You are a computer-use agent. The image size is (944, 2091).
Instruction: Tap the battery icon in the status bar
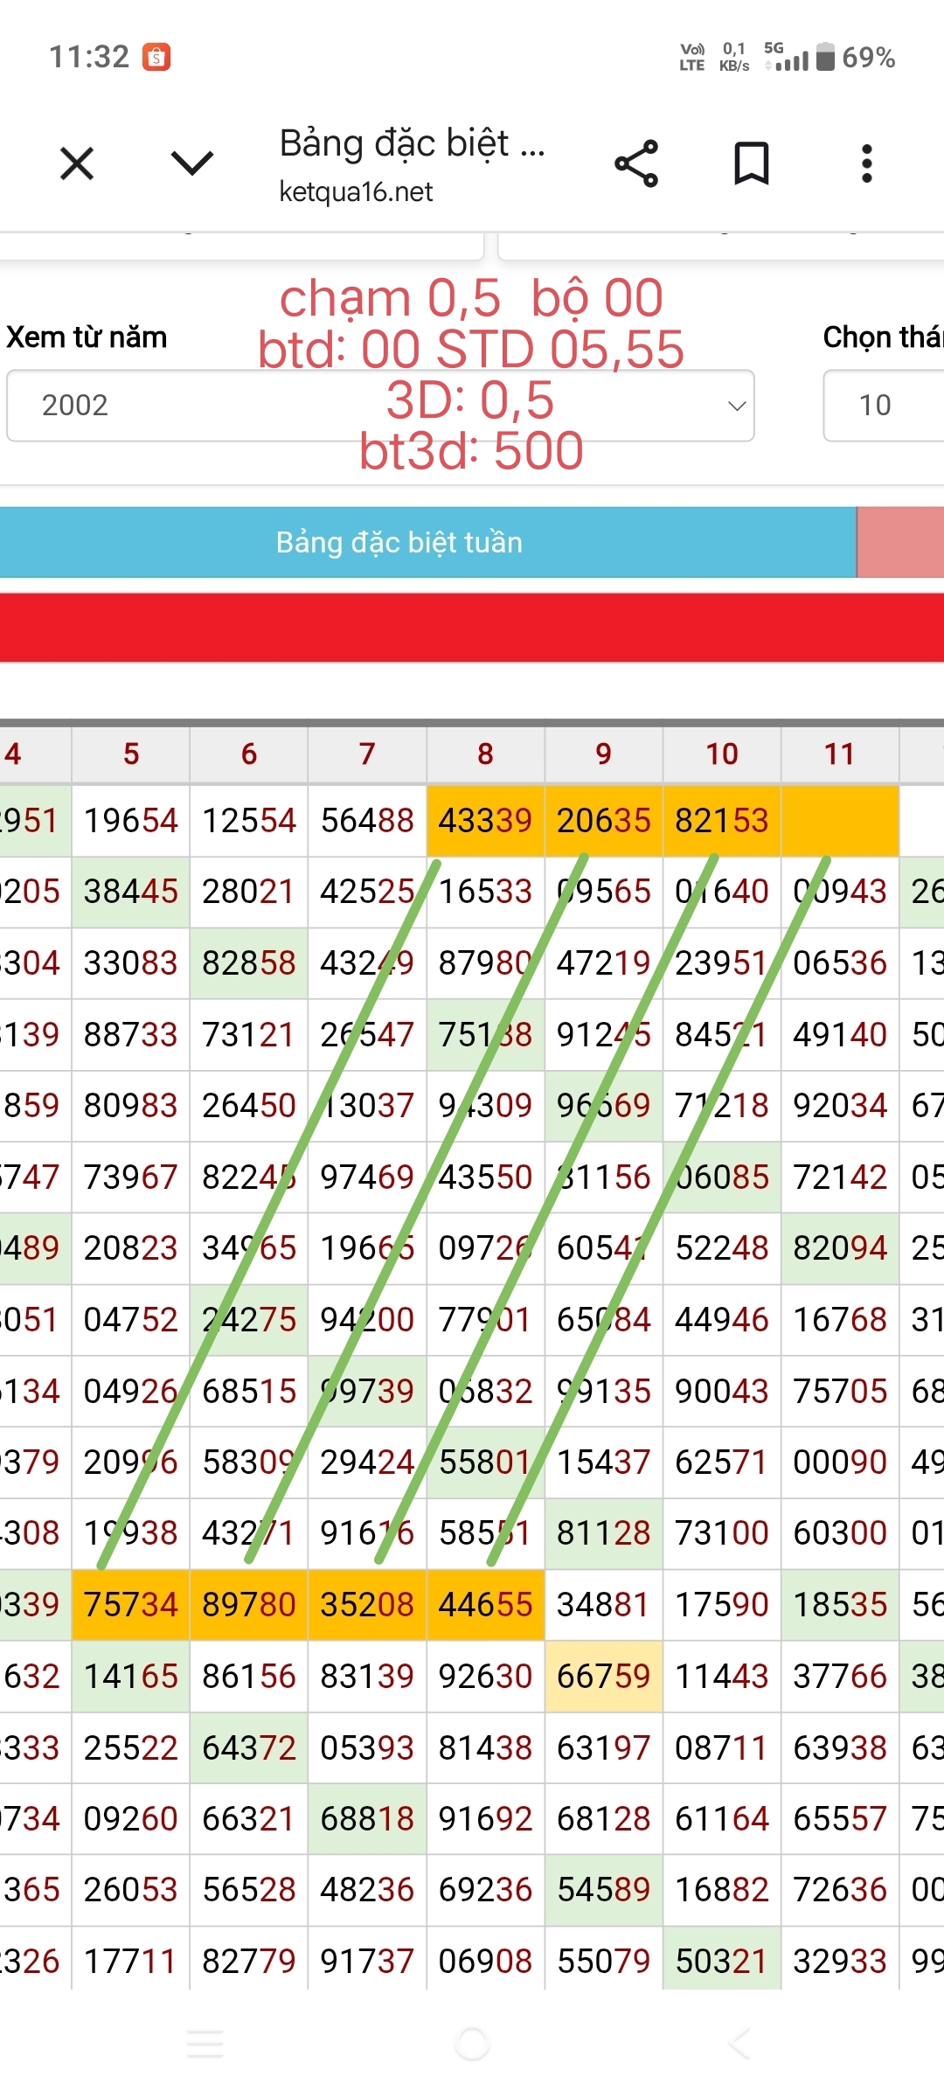[825, 58]
